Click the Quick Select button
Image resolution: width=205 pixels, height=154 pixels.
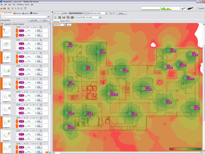pyautogui.click(x=33, y=20)
